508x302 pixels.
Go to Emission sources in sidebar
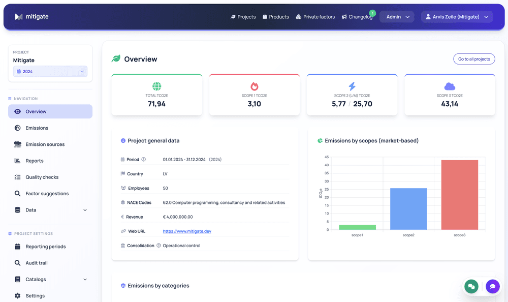coord(45,144)
